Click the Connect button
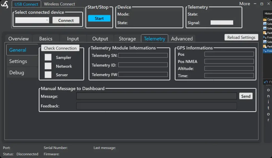 [x=66, y=20]
